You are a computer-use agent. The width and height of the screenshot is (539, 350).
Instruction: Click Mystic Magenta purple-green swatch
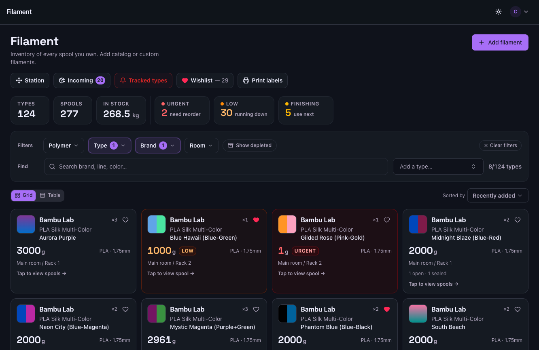pos(157,314)
